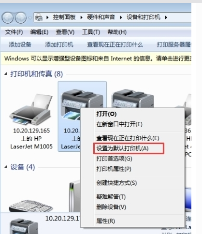Screen dimensions: 202x234
Task: Click the printer icon in address bar
Action: click(39, 17)
